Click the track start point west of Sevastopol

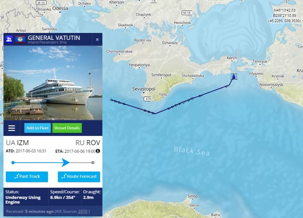(x=111, y=100)
